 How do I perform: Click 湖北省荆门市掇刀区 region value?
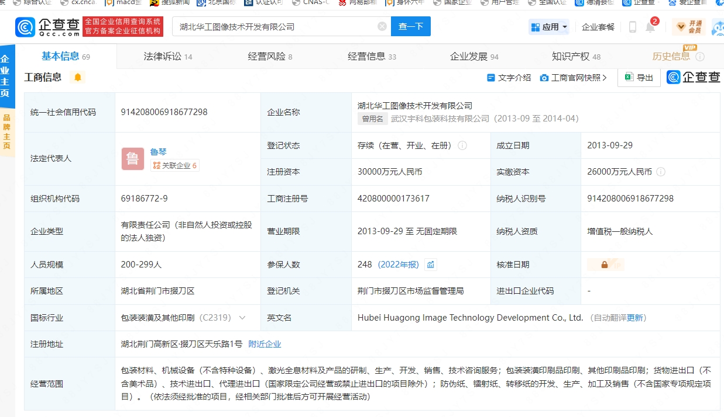(x=157, y=291)
